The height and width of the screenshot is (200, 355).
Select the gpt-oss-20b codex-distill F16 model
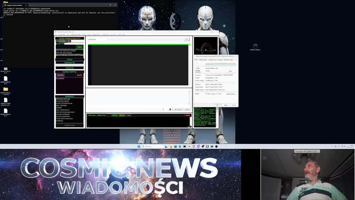(70, 55)
